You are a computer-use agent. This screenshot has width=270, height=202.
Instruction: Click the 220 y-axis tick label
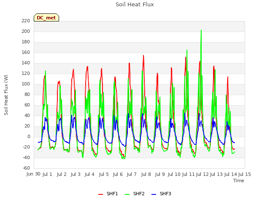[26, 21]
